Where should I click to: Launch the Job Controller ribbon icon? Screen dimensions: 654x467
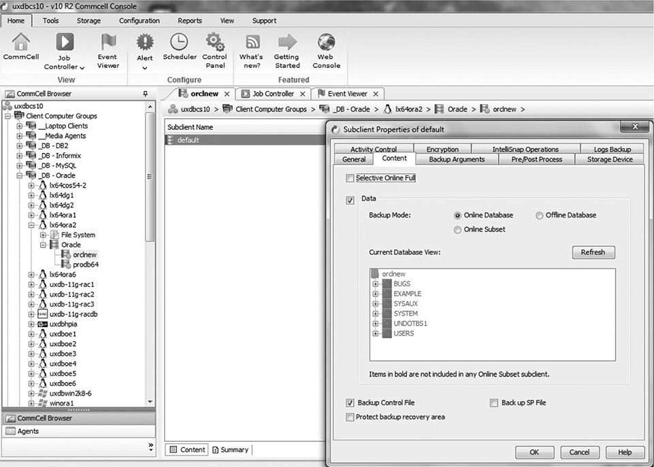point(65,42)
